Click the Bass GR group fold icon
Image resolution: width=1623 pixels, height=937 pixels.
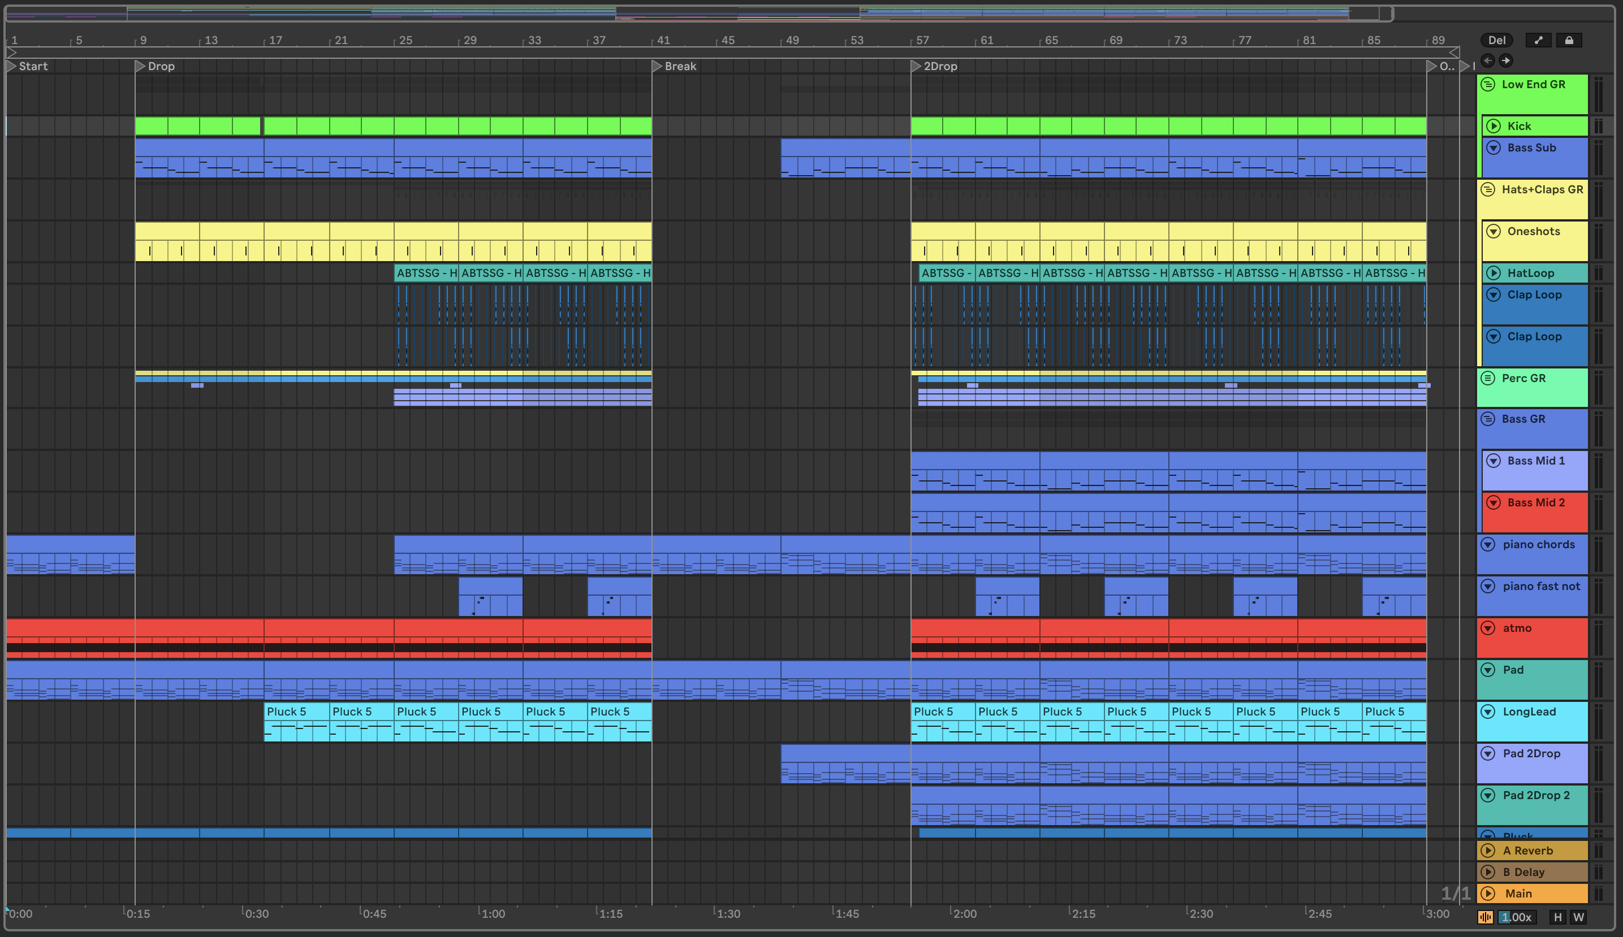click(x=1488, y=419)
